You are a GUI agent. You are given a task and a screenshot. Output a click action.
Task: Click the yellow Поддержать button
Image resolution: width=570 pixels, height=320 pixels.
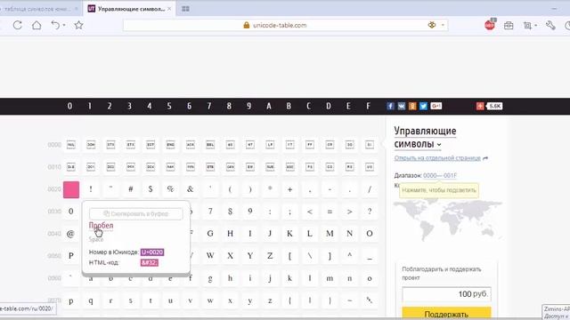446,313
